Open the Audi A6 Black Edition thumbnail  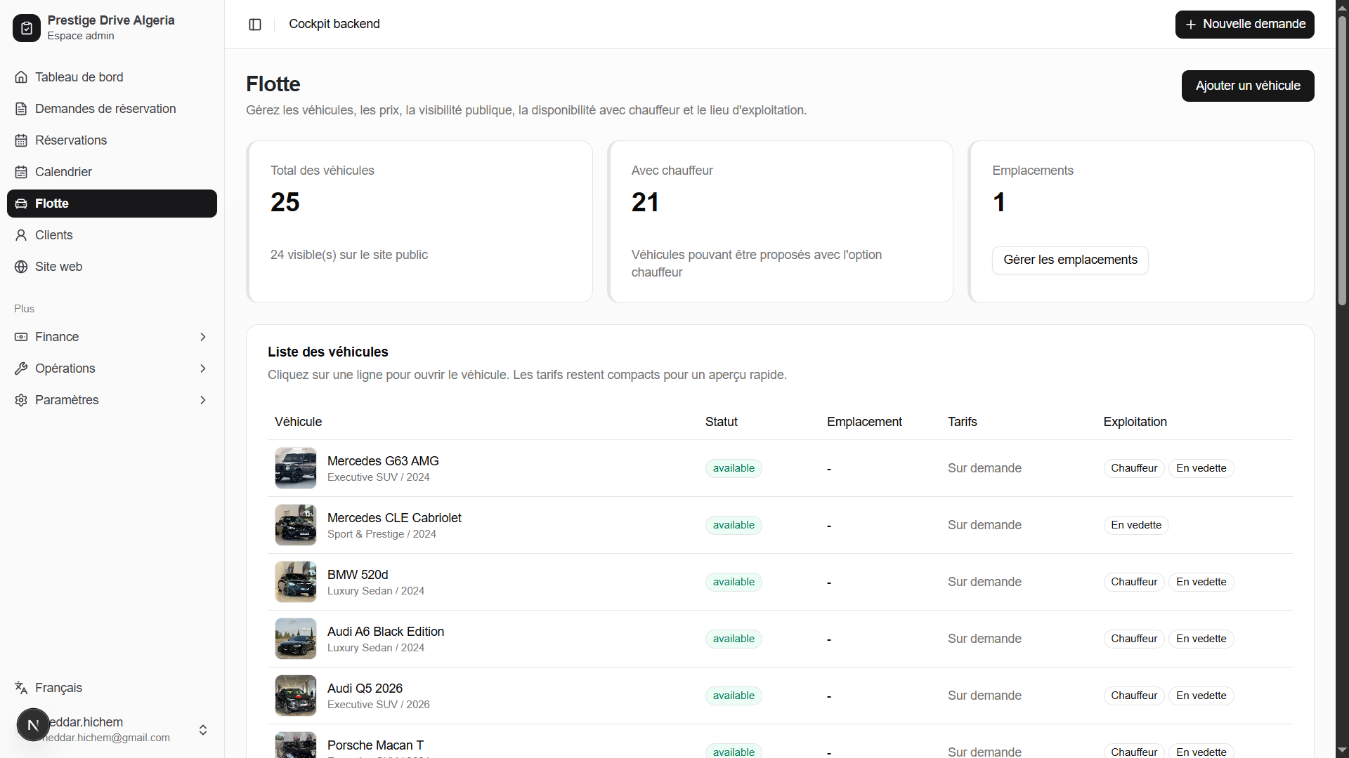pos(296,639)
